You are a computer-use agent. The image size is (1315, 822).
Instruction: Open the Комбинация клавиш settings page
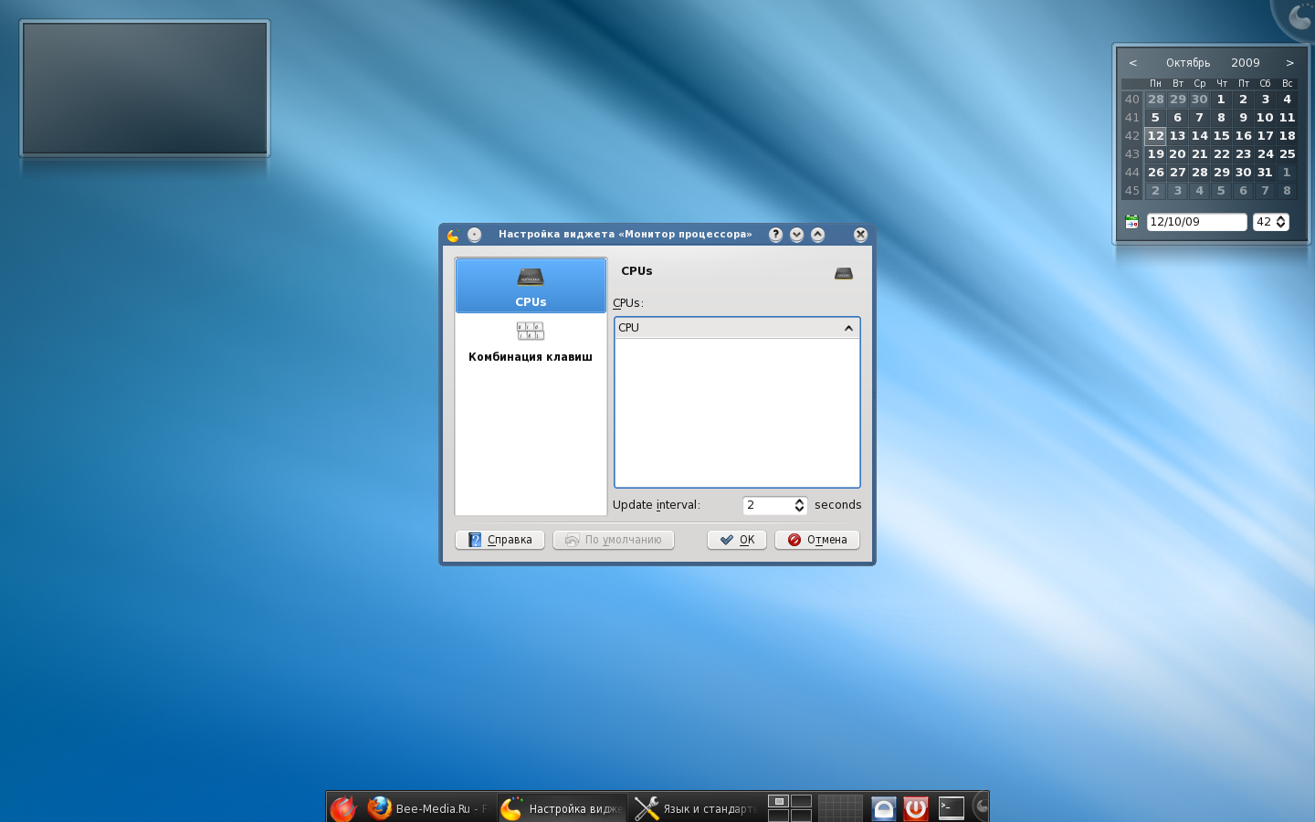pyautogui.click(x=531, y=342)
